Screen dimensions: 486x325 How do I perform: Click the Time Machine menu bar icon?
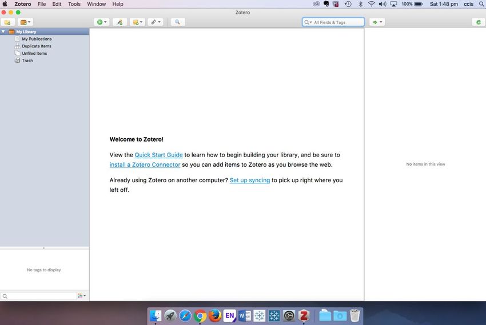tap(348, 4)
